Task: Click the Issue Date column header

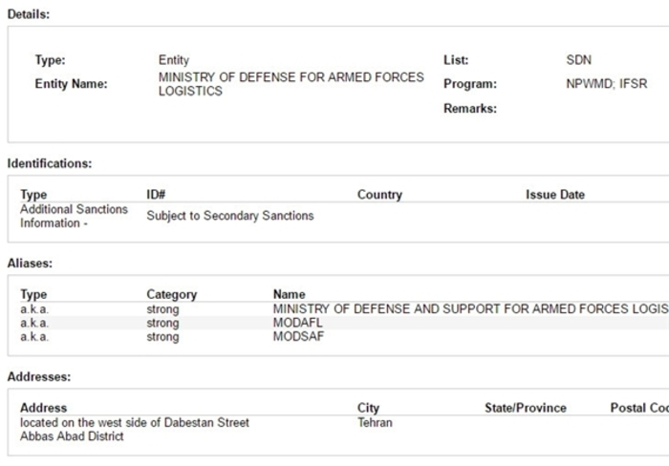Action: pos(555,195)
